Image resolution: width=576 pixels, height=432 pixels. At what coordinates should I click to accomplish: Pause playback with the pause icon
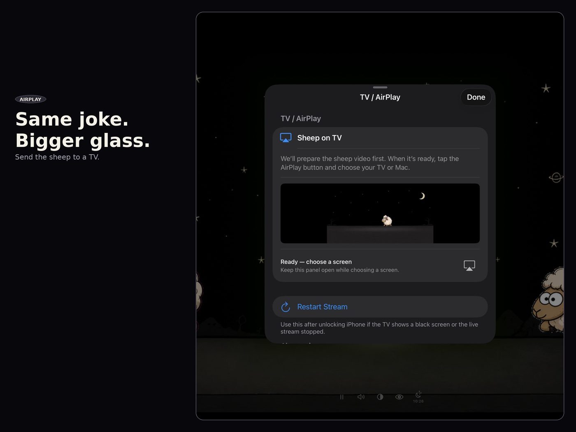341,397
